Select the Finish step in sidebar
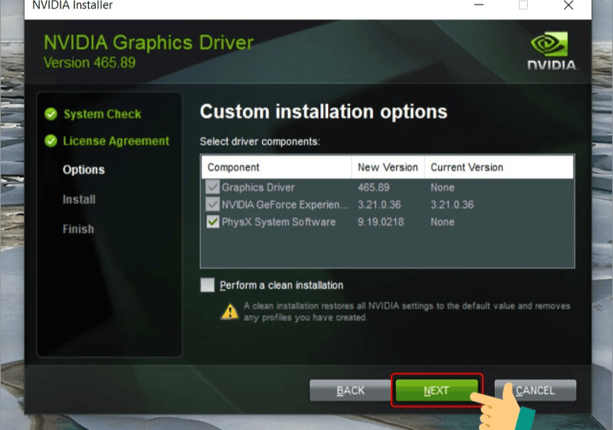The image size is (613, 430). pos(78,229)
